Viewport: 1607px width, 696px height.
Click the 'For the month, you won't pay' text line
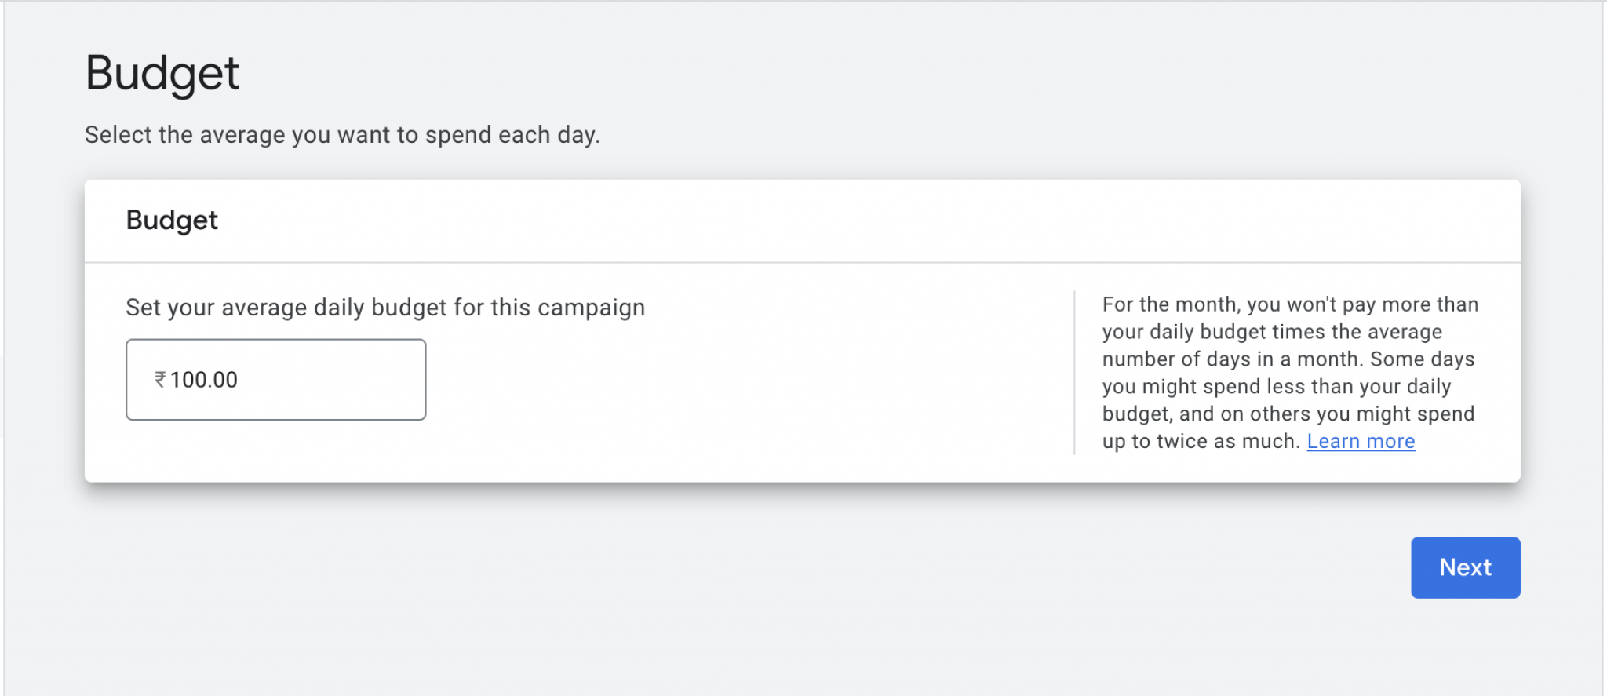(1290, 304)
